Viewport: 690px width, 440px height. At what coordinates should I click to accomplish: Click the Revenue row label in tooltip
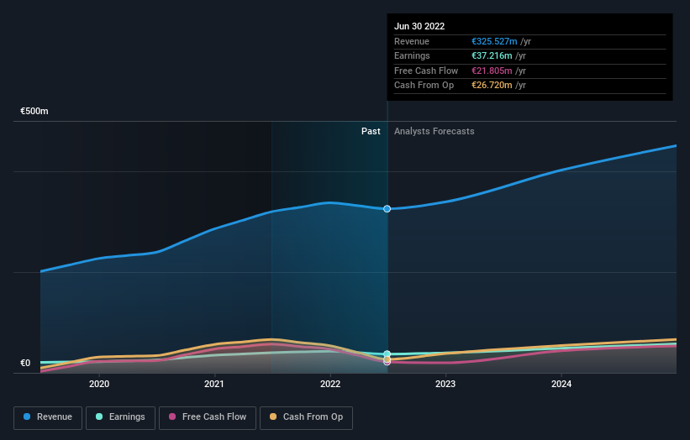coord(412,41)
